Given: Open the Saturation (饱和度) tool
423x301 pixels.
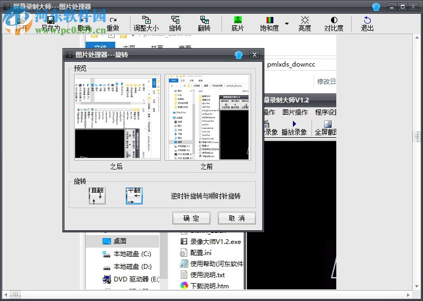Looking at the screenshot, I should coord(270,24).
